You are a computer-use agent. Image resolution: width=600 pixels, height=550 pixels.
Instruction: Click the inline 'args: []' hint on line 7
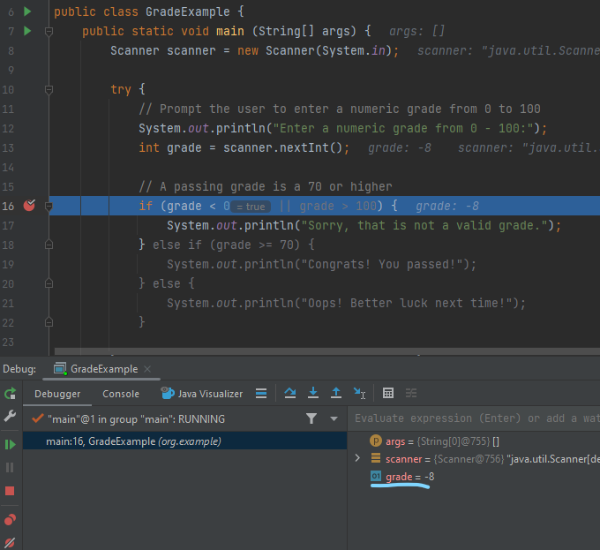point(417,31)
